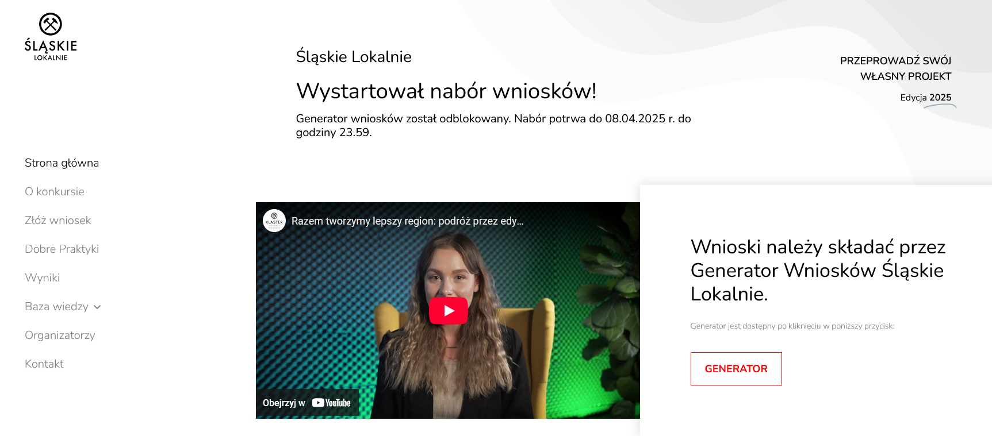The width and height of the screenshot is (992, 436).
Task: Click the YouTube logo on the video
Action: click(x=331, y=403)
